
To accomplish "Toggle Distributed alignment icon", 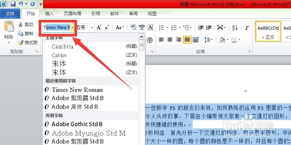I will point(196,40).
